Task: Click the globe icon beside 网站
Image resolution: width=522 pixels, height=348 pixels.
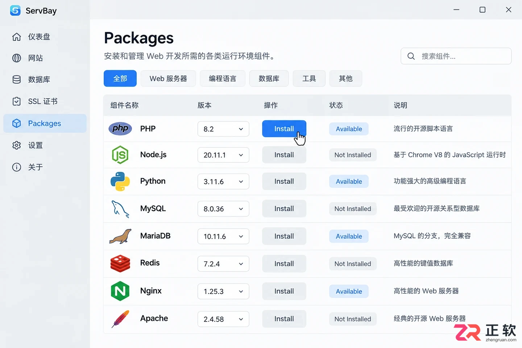Action: (17, 58)
